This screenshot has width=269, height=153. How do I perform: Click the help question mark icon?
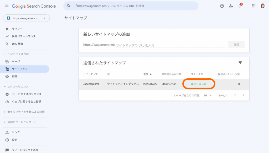coord(222,6)
